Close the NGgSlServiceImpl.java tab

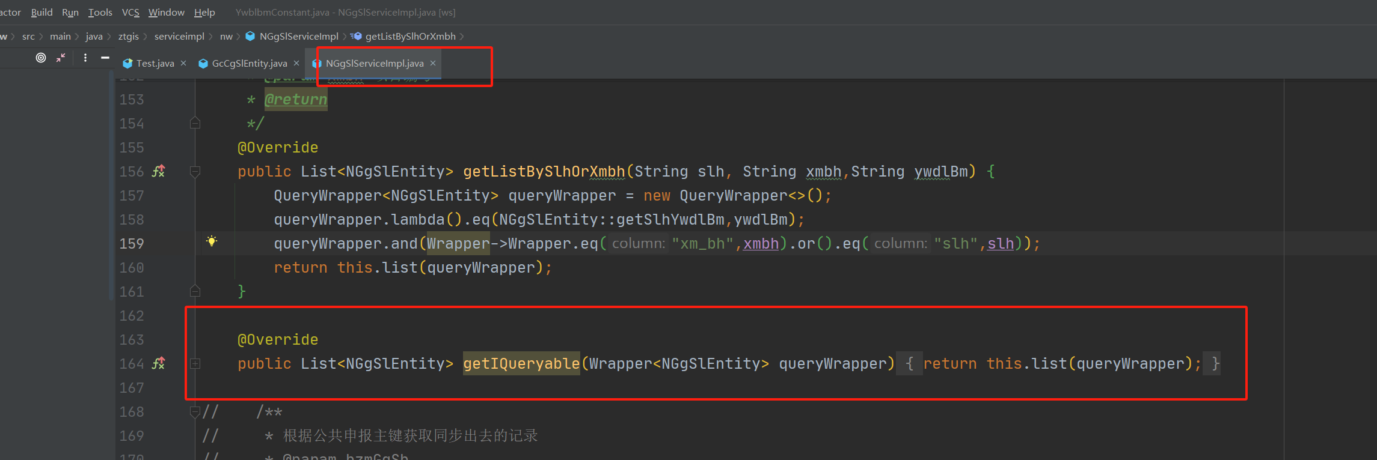(433, 63)
